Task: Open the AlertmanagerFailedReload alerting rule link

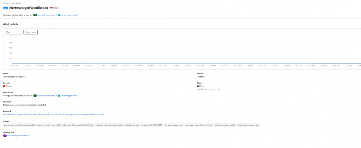Action: pos(18,136)
